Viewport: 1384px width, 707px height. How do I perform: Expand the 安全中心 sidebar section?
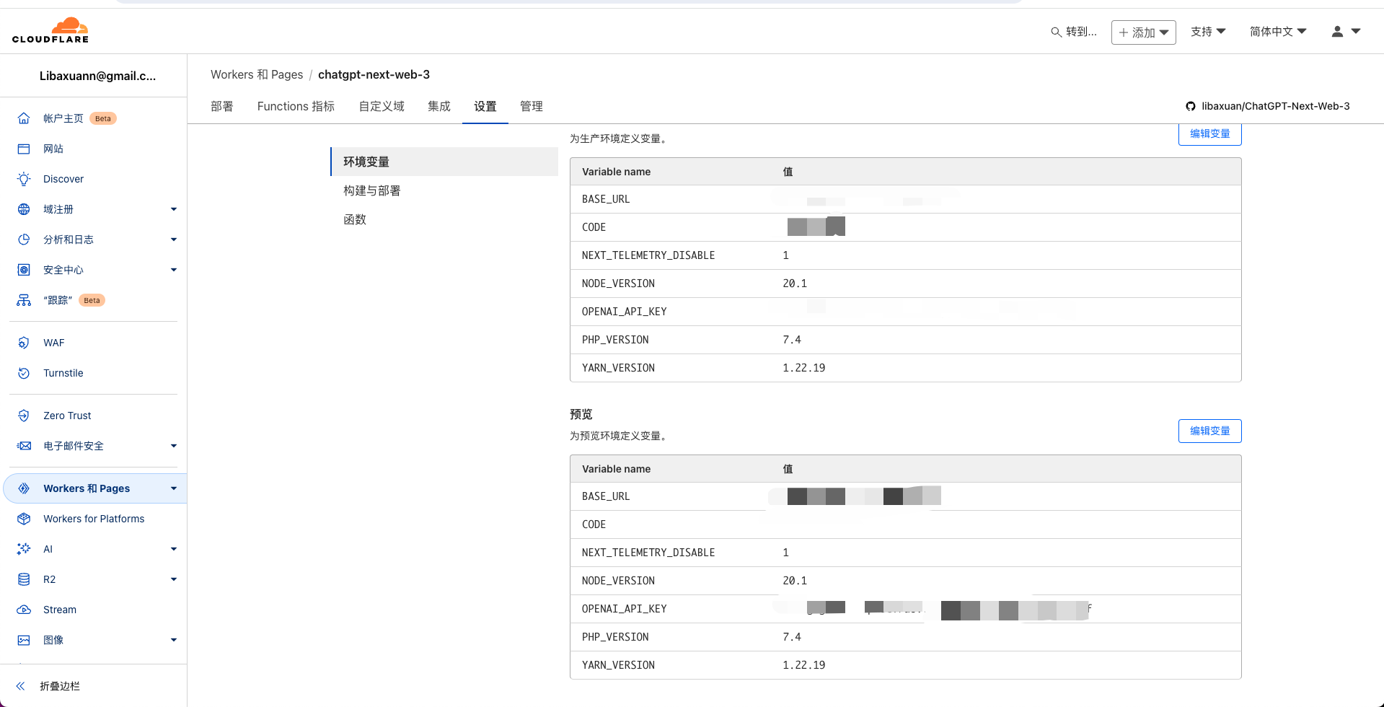pos(173,270)
